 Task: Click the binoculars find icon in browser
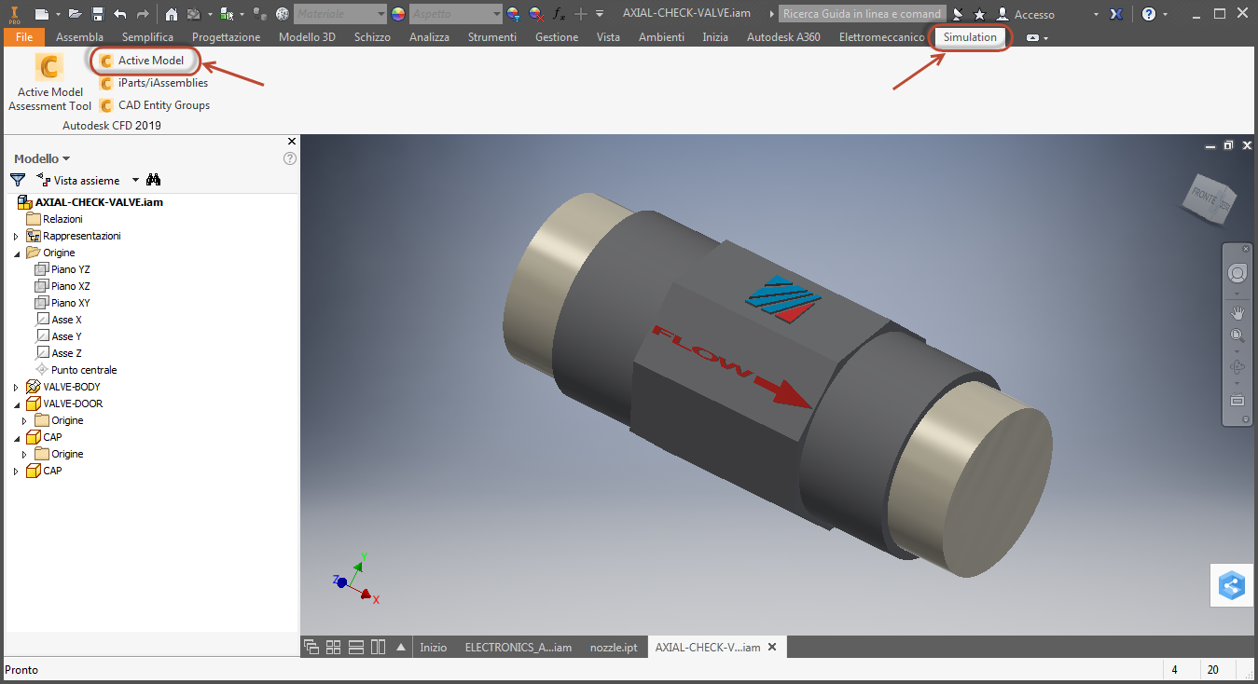click(154, 180)
